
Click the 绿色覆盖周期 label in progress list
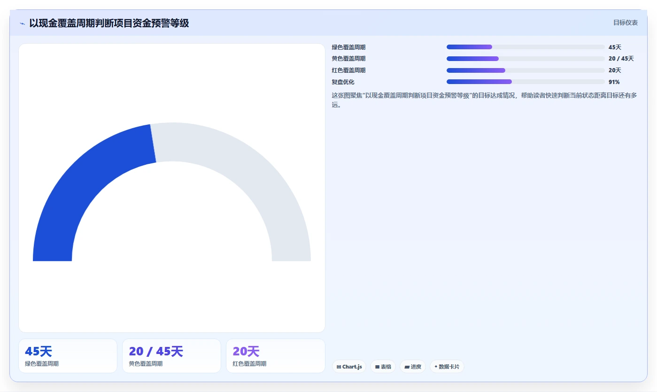348,47
